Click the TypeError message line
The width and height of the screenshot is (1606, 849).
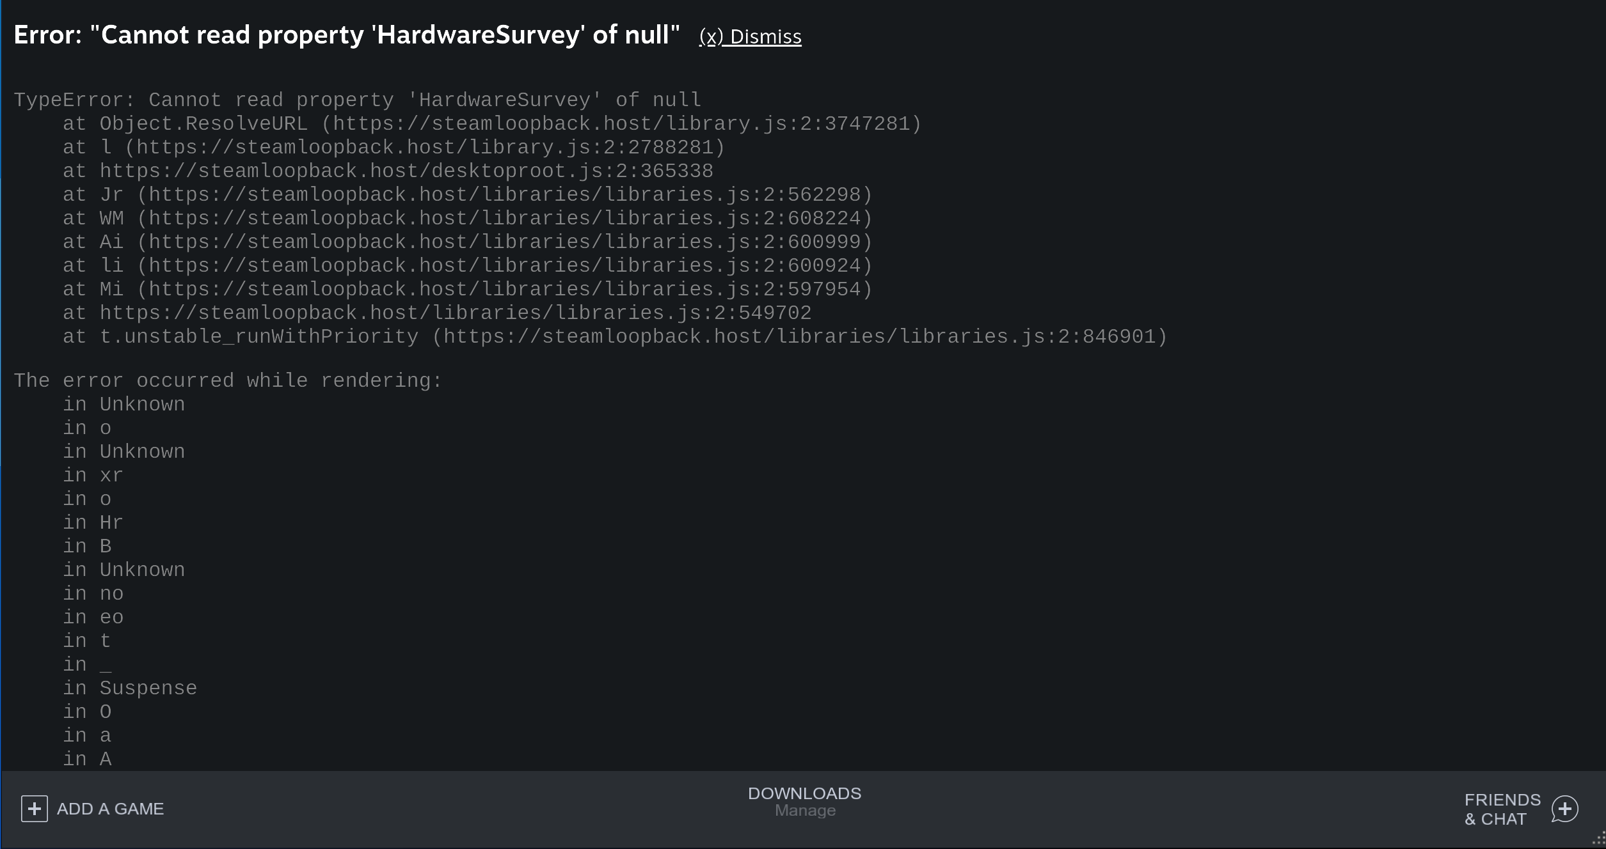point(357,100)
